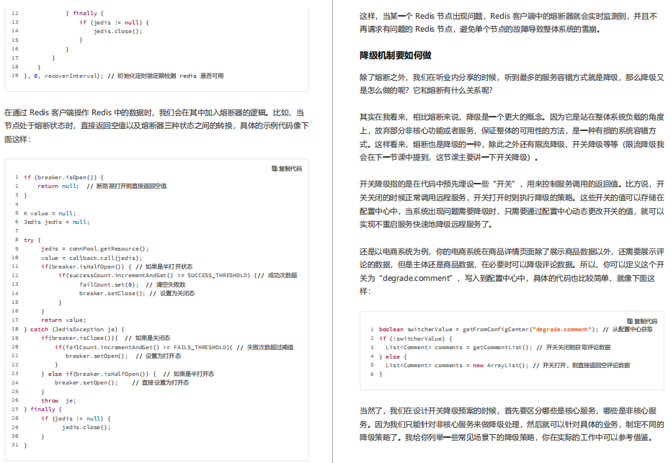671x463 pixels.
Task: Click the '} else {' line in switcher code
Action: (x=393, y=356)
